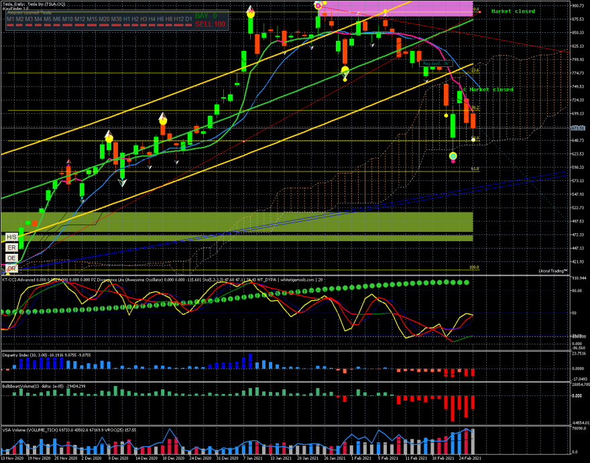Click the green BAY 0 readout
The width and height of the screenshot is (590, 463).
click(x=206, y=16)
